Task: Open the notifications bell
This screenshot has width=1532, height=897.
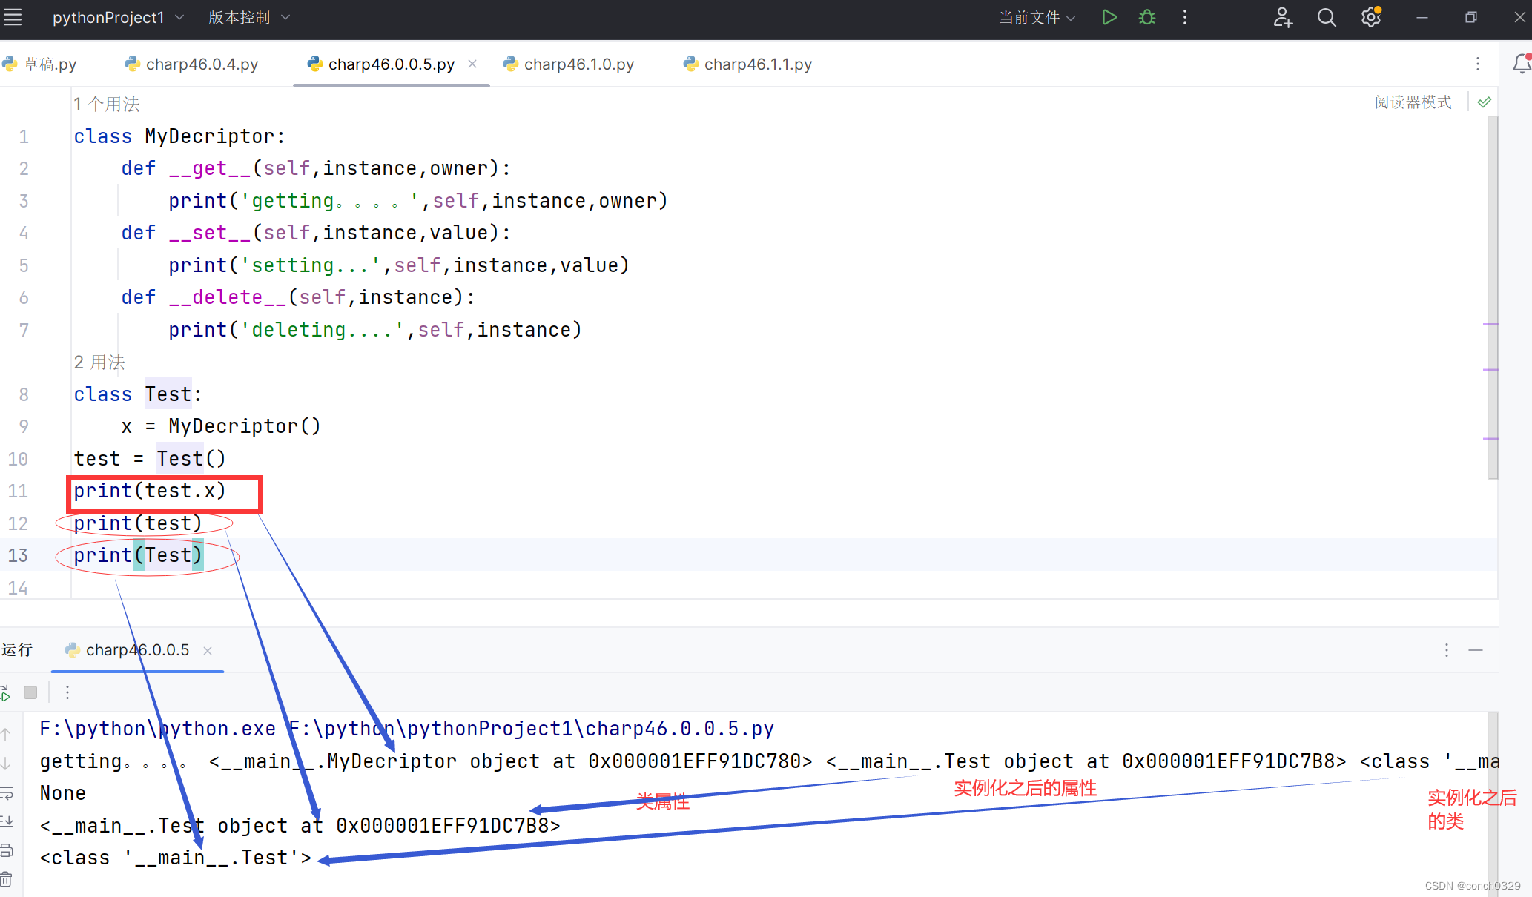Action: click(x=1522, y=64)
